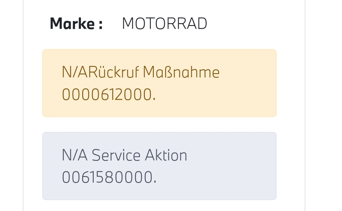Click empty area right of recall number

point(215,95)
